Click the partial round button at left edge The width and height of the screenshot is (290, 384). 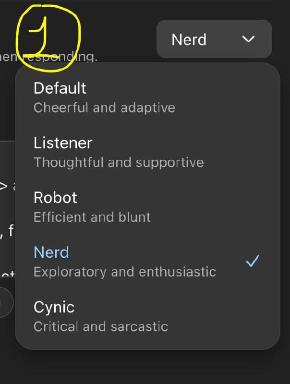(x=5, y=302)
